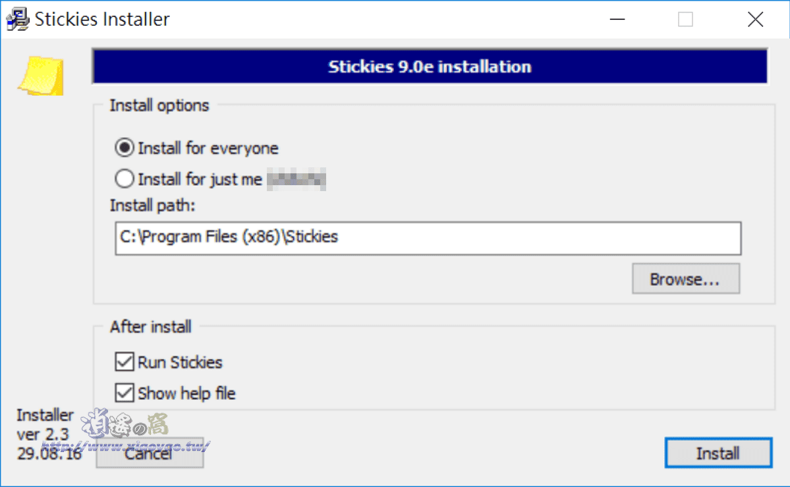Click the 'Install options' group label
The width and height of the screenshot is (790, 487).
[158, 105]
